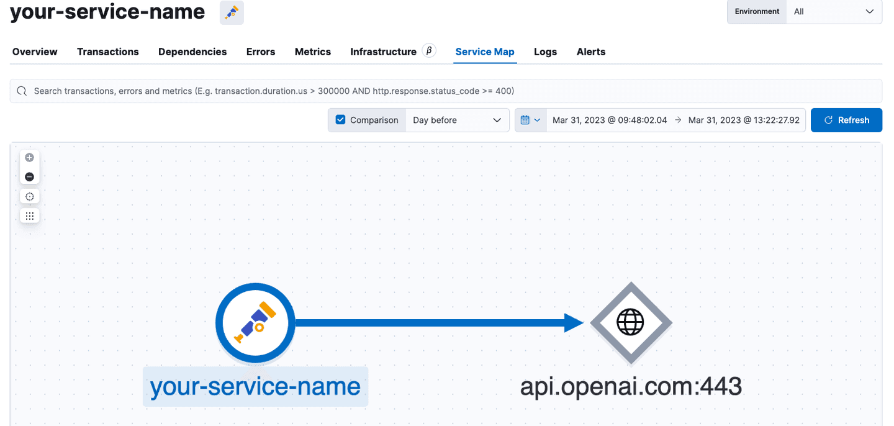Apply the grid layout to the service map
894x426 pixels.
(x=29, y=215)
